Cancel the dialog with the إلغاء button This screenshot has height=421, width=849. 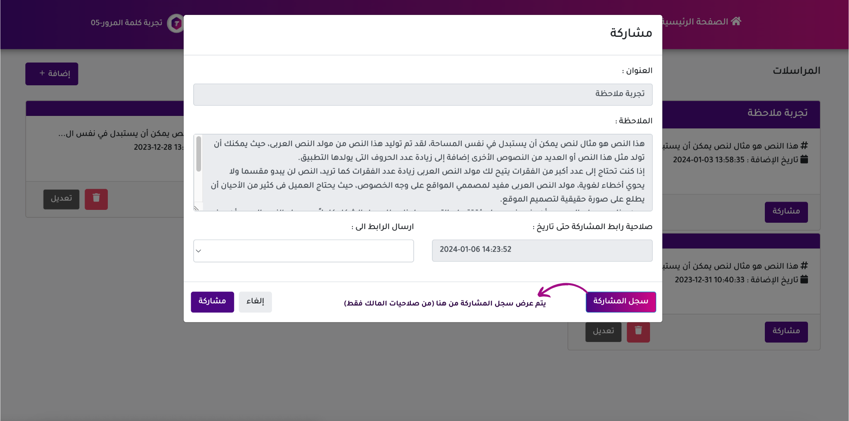pyautogui.click(x=255, y=302)
